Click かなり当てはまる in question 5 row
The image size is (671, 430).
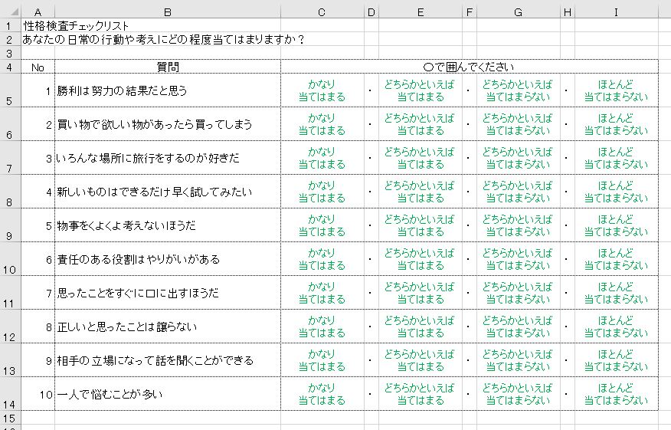(x=322, y=225)
